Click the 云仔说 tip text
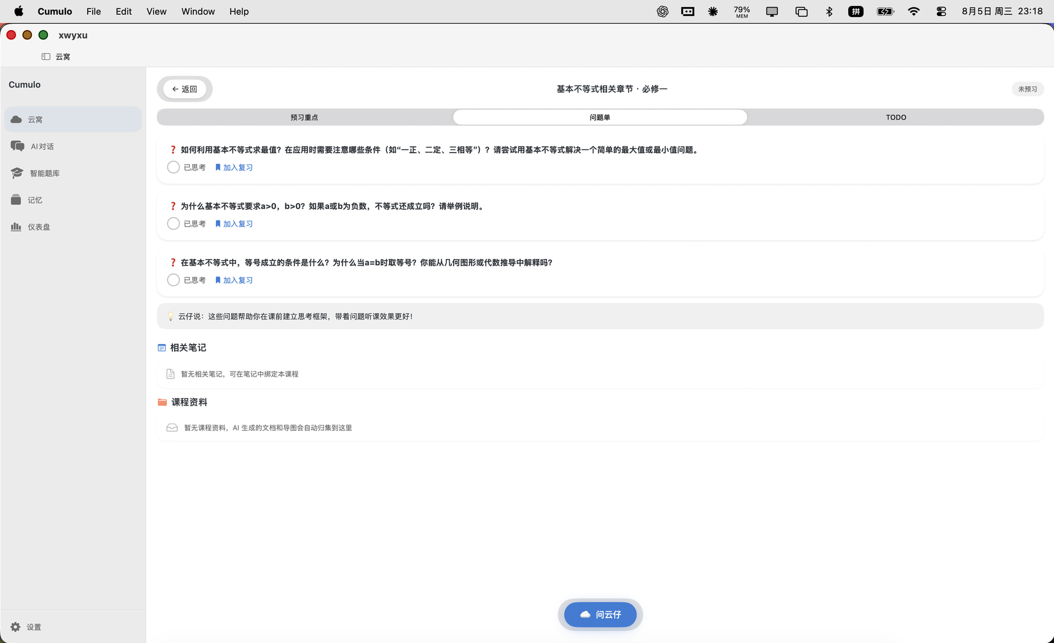 295,317
